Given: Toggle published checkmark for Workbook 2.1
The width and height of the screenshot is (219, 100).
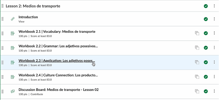Looking at the screenshot, I should (206, 33).
